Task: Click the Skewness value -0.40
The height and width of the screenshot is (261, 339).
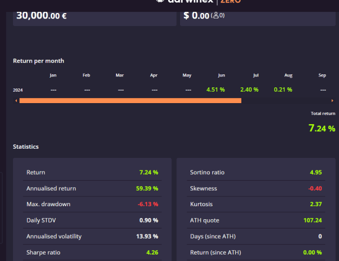Action: pyautogui.click(x=315, y=188)
